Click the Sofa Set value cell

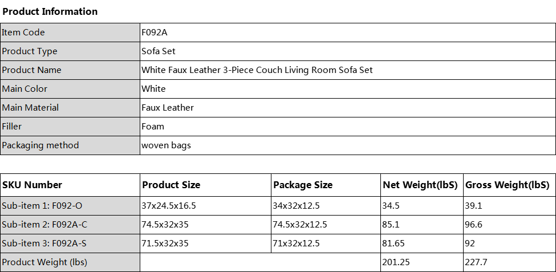(x=159, y=51)
